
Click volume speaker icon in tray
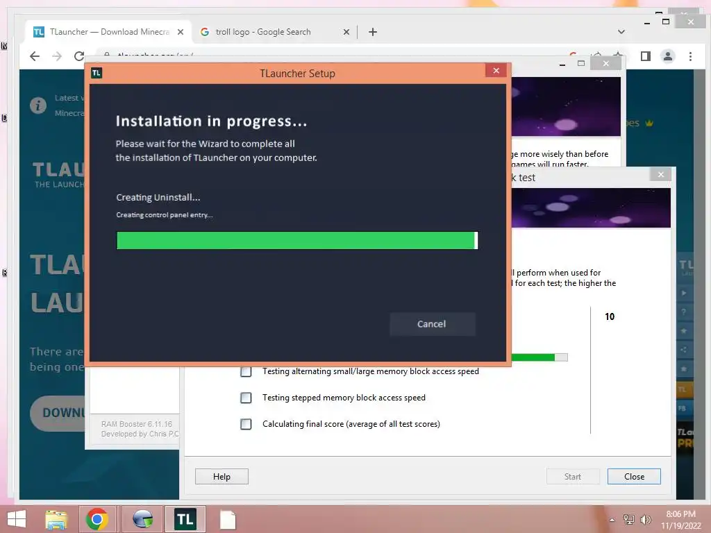pos(645,519)
